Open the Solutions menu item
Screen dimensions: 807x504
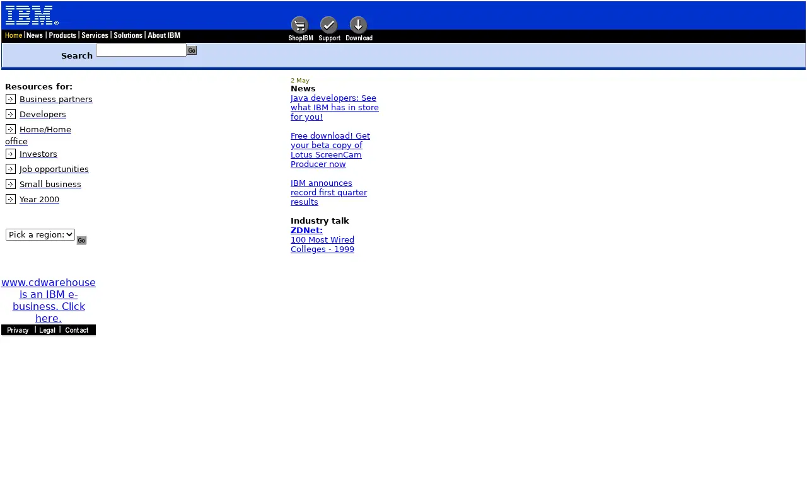coord(128,35)
